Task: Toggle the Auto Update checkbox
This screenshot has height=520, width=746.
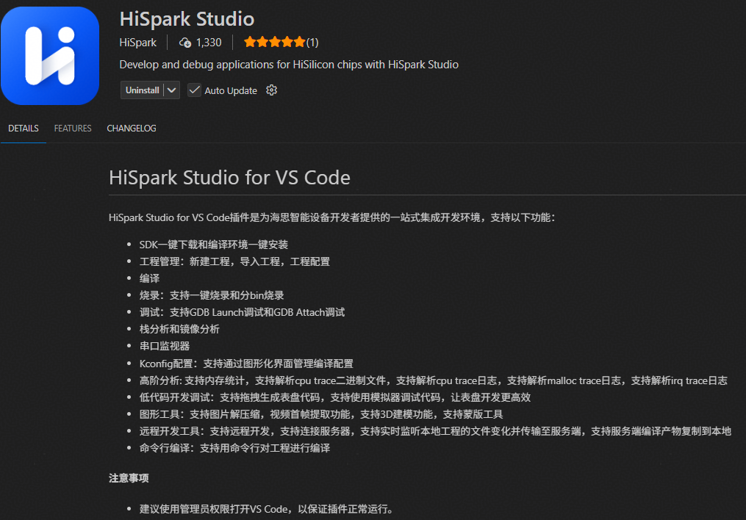Action: click(x=194, y=90)
